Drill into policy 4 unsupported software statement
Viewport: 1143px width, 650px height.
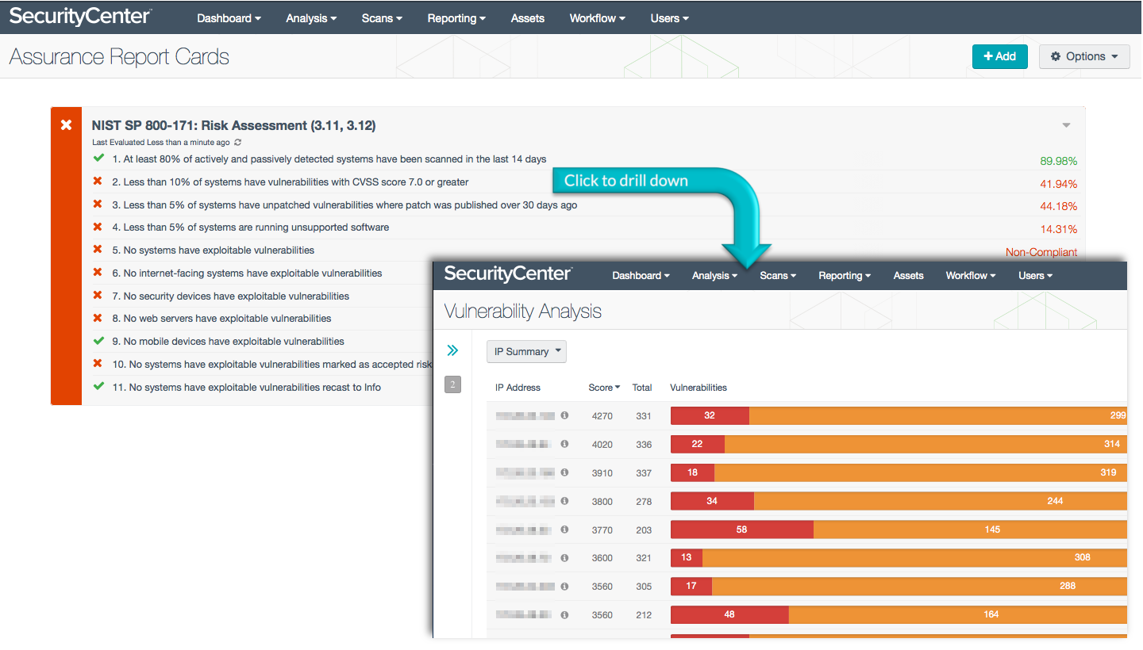251,227
